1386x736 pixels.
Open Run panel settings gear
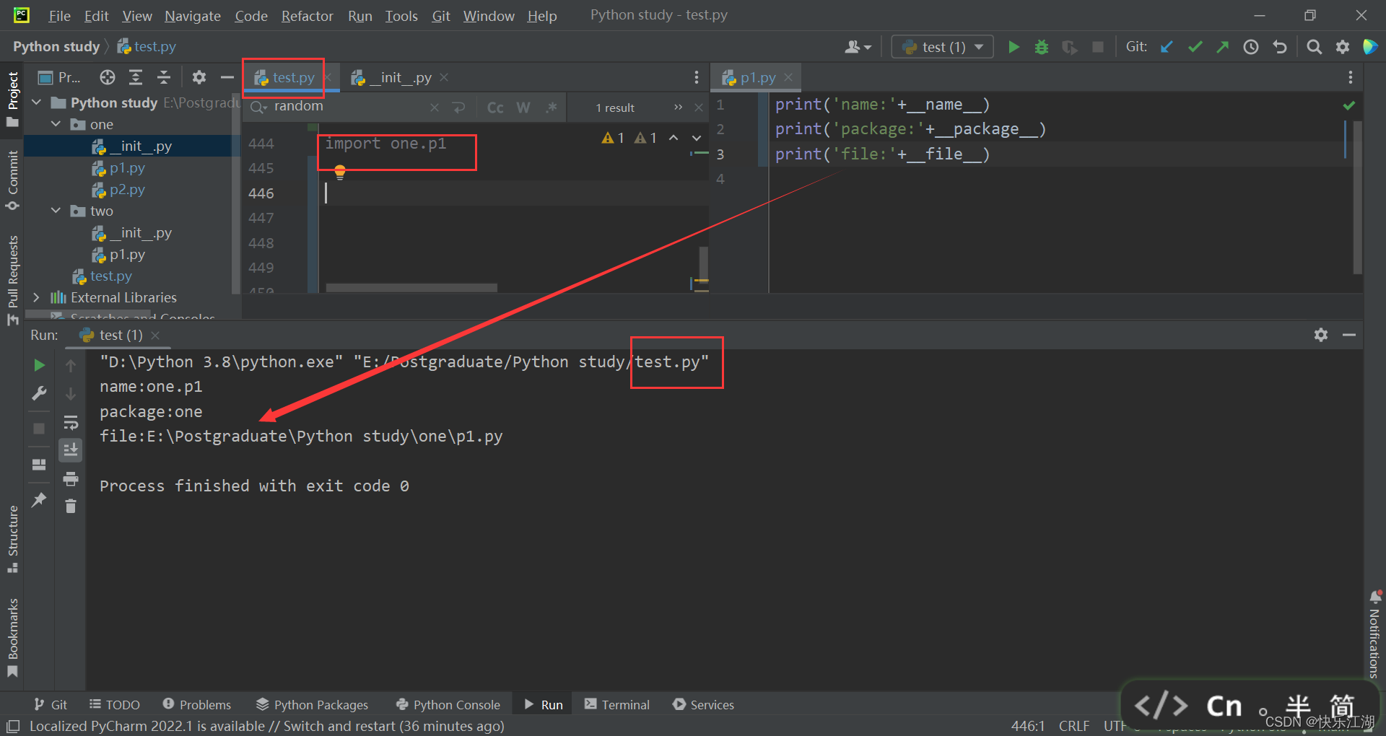1321,335
